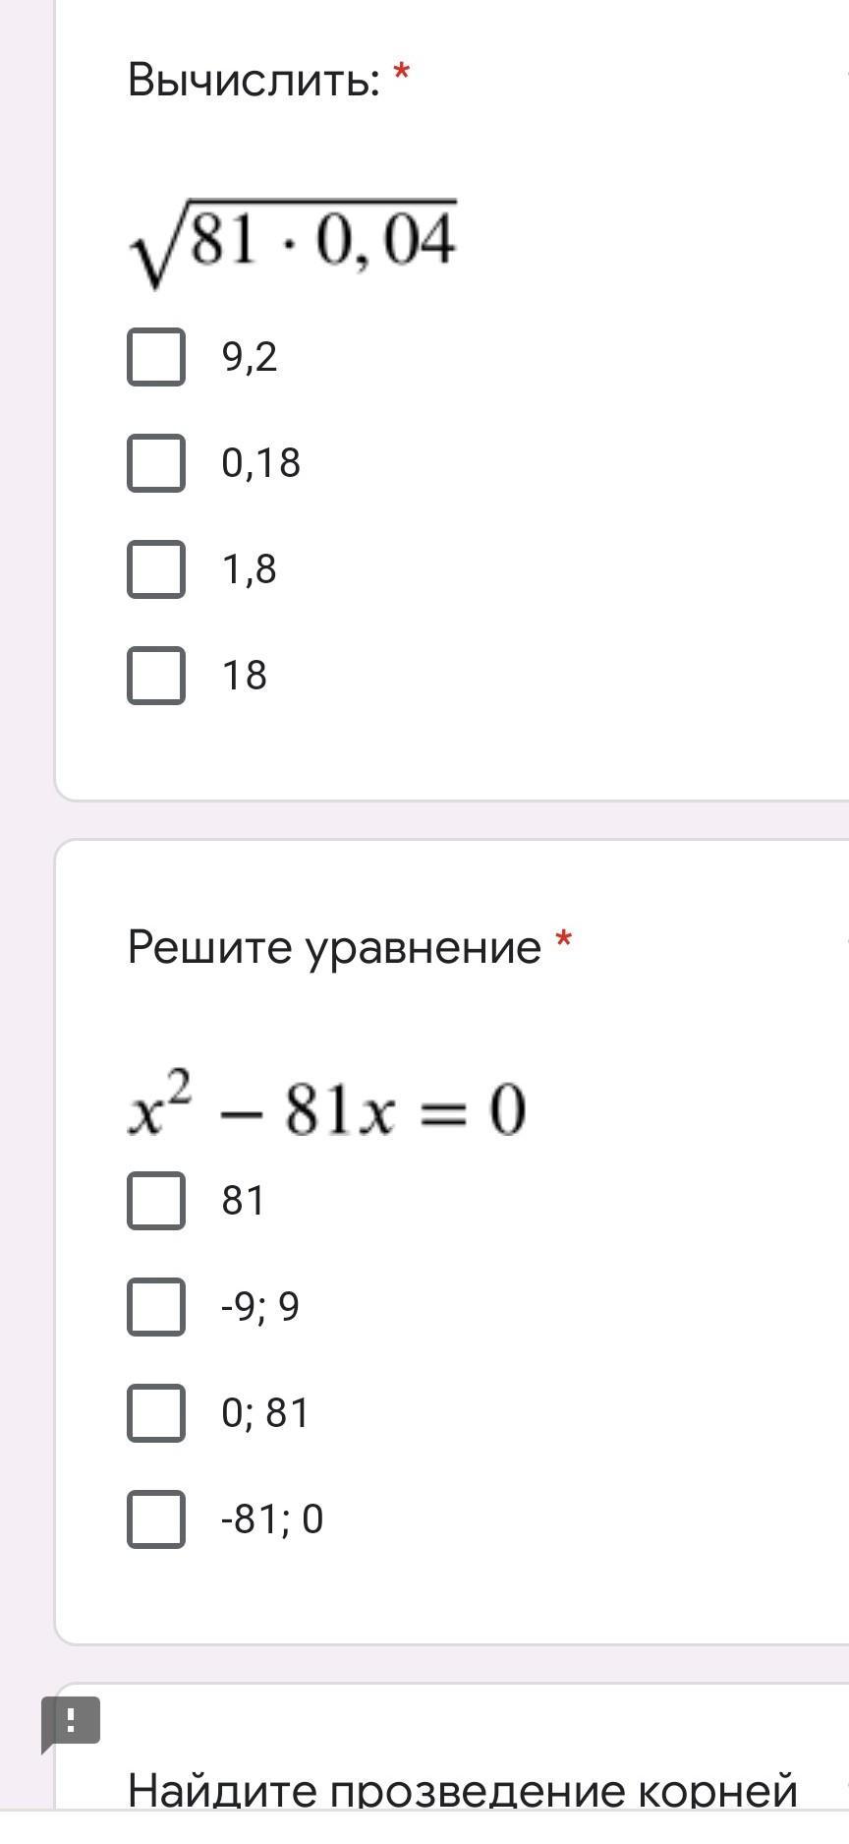Click the 1,8 option label text
Image resolution: width=849 pixels, height=1844 pixels.
tap(250, 569)
